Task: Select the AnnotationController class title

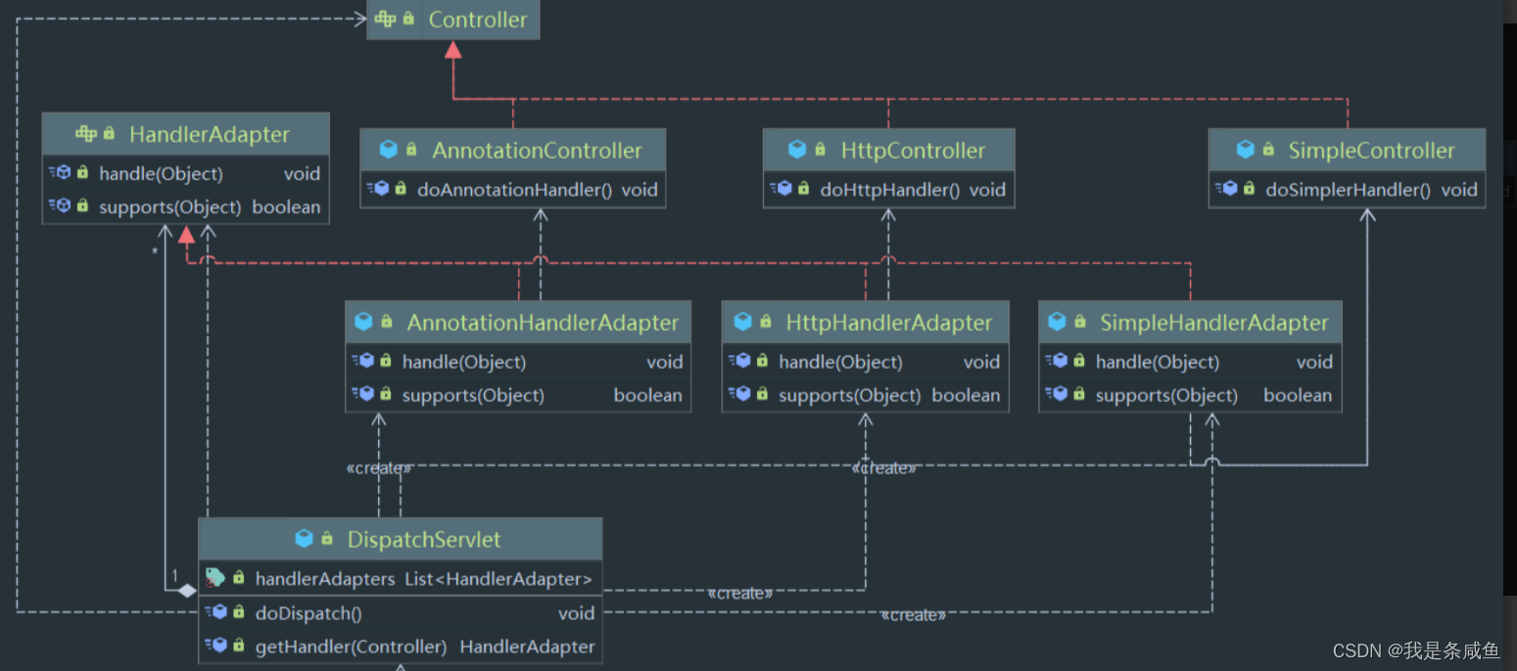Action: point(537,151)
